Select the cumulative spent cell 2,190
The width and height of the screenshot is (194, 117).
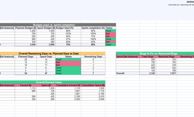click(x=93, y=94)
